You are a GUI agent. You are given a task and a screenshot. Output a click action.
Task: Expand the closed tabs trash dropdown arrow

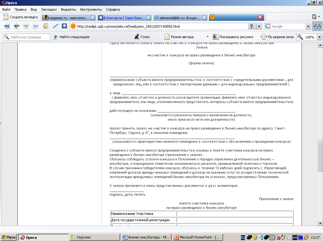(x=319, y=16)
